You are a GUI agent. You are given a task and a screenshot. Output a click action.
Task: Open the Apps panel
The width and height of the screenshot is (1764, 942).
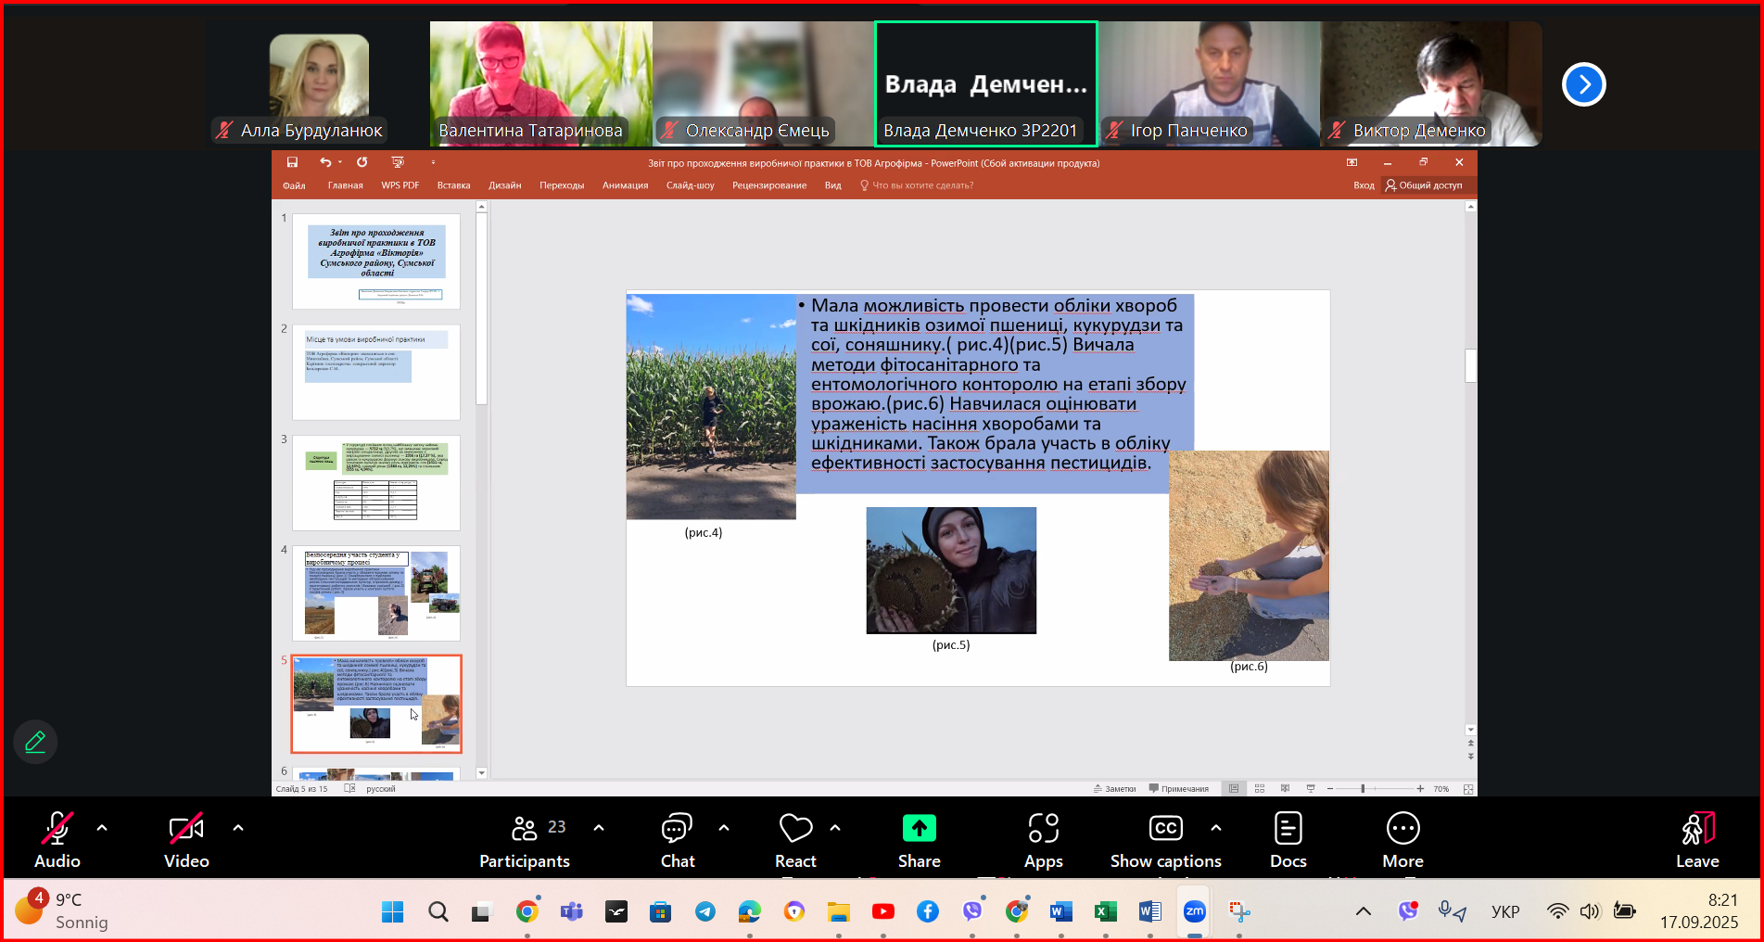pos(1043,840)
